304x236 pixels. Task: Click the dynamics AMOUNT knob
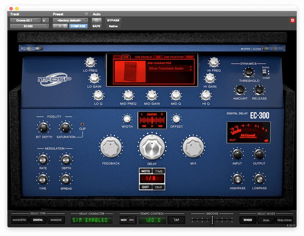(x=240, y=90)
